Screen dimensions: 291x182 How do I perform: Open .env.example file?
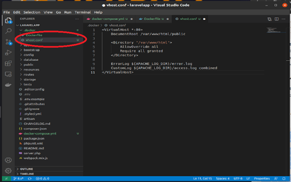[50, 99]
